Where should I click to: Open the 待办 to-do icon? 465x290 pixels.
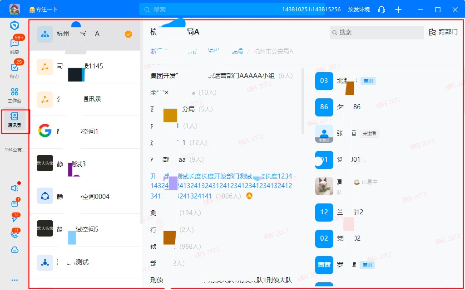click(x=15, y=69)
